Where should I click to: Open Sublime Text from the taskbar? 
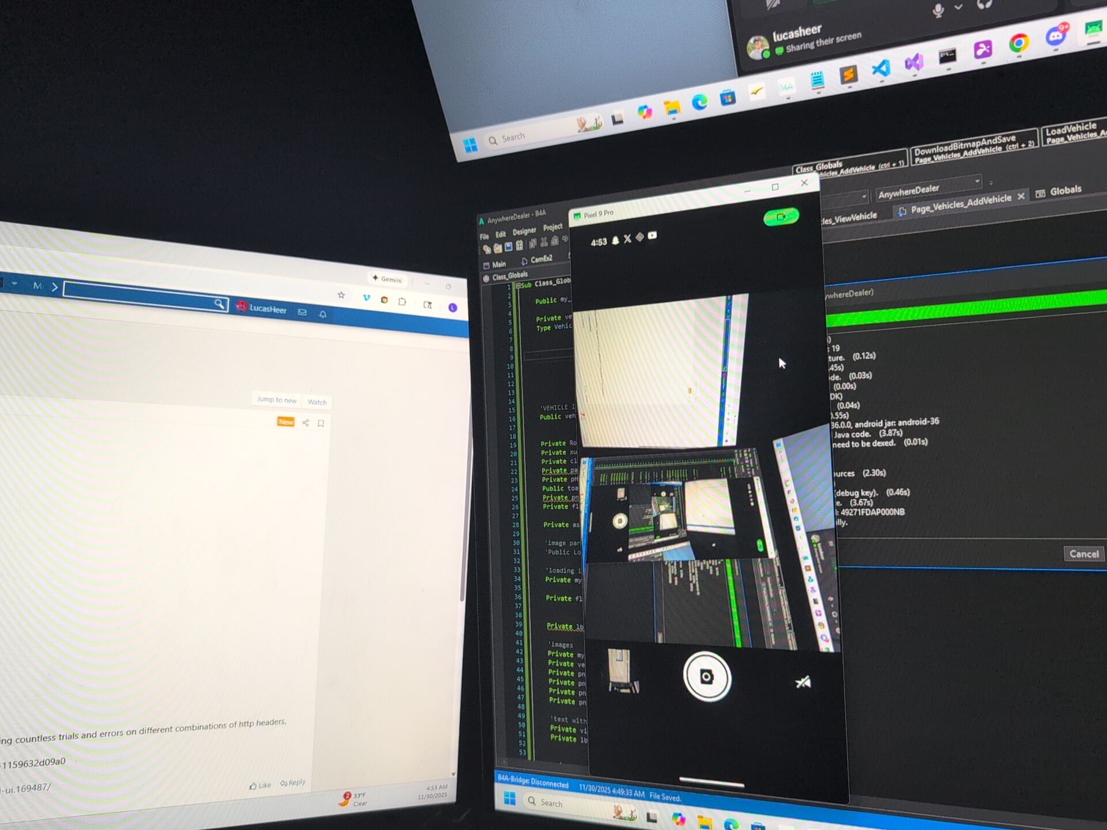click(848, 75)
